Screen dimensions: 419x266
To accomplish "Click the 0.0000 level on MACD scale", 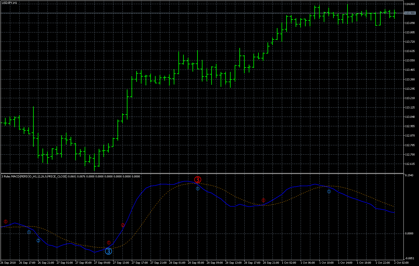I will 409,234.
